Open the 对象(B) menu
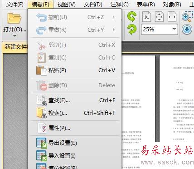Viewport: 194px width, 169px height. (x=172, y=5)
